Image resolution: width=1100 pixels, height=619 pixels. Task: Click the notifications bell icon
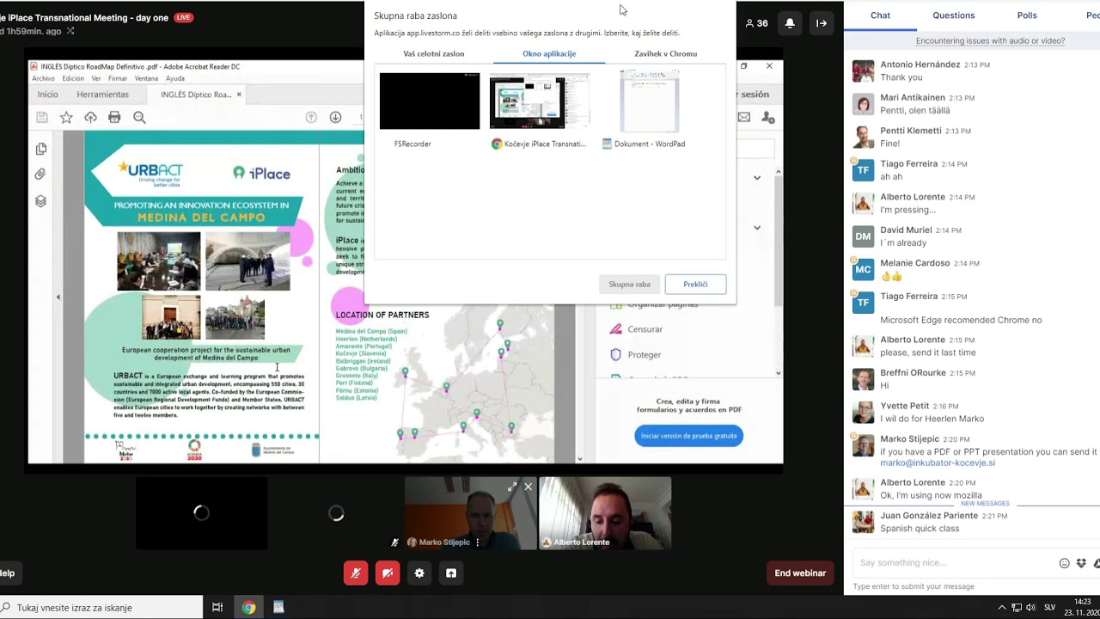[x=790, y=23]
